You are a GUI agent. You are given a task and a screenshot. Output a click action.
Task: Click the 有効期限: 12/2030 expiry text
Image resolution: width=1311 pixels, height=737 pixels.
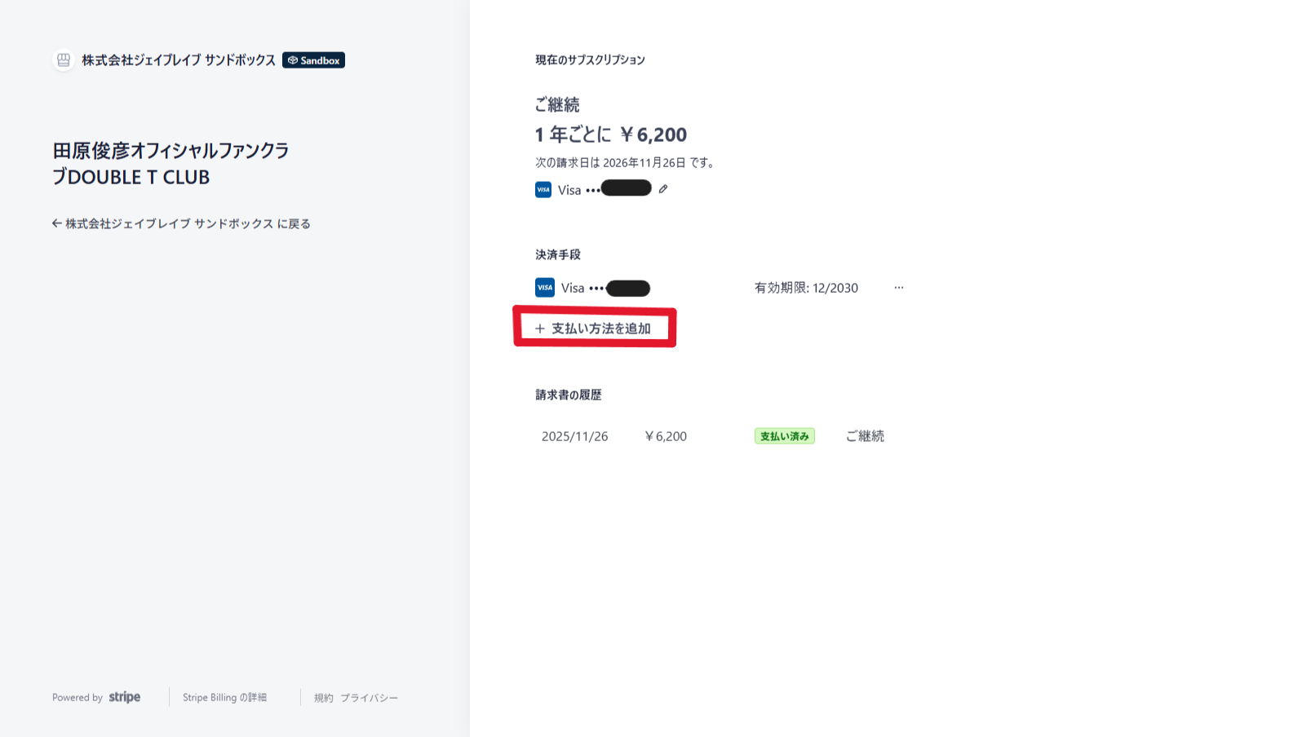(806, 288)
